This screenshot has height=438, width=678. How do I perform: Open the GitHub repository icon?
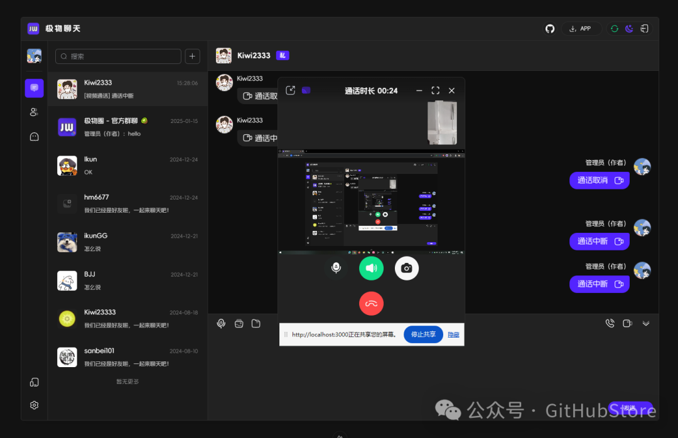[x=549, y=28]
